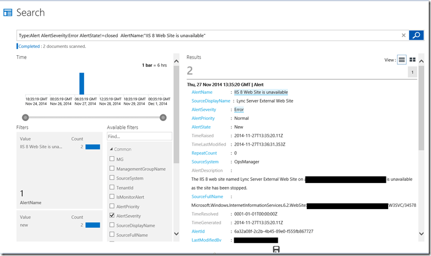Open the AlertName field link in results

(201, 92)
